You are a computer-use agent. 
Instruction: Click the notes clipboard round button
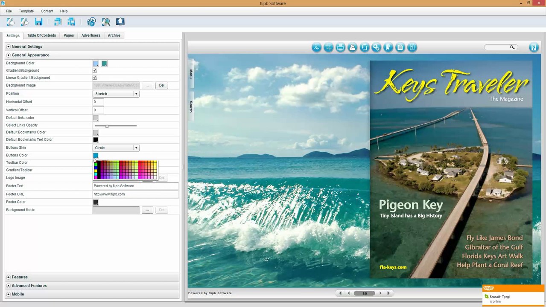400,47
